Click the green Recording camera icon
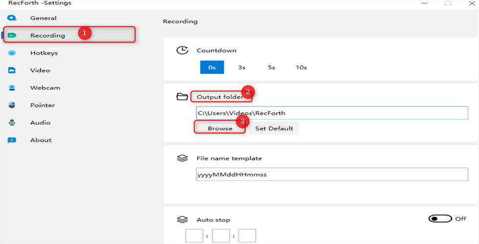The image size is (479, 244). coord(12,35)
